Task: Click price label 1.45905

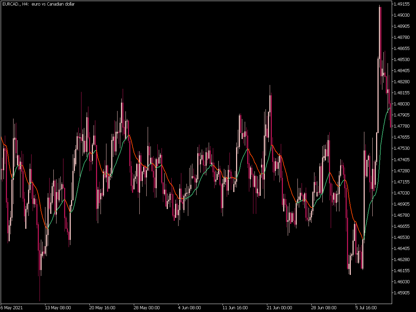Action: (402, 293)
